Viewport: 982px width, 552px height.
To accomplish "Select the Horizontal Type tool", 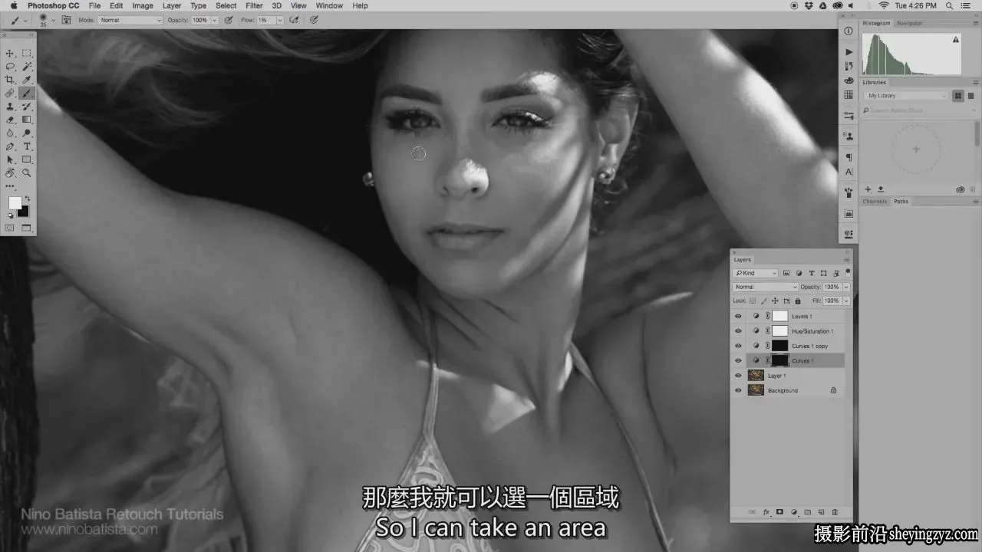I will 27,146.
